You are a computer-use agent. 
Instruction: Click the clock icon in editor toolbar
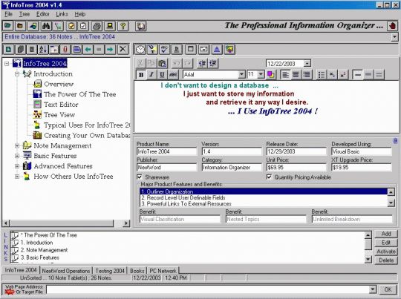click(140, 49)
